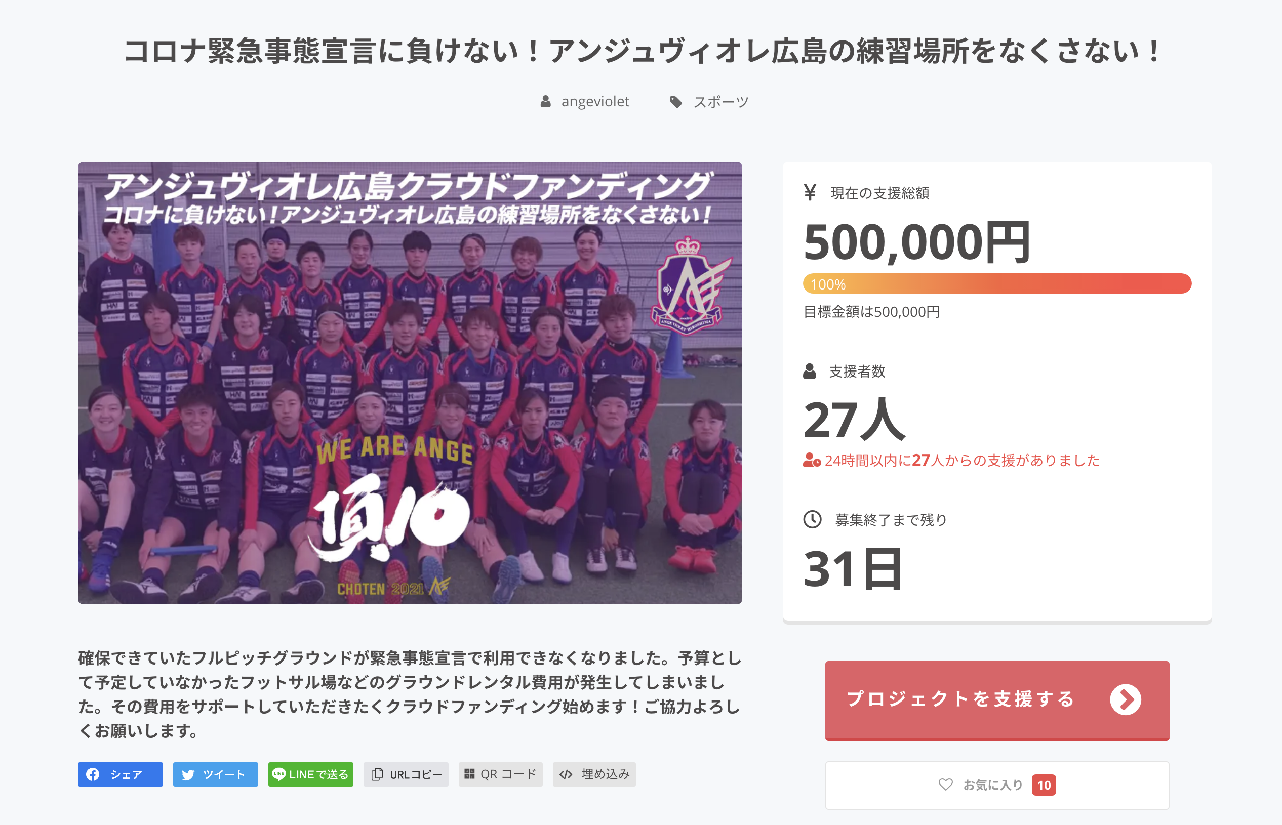Screen dimensions: 1282x825
Task: Click the LINEで送る button
Action: pos(311,774)
